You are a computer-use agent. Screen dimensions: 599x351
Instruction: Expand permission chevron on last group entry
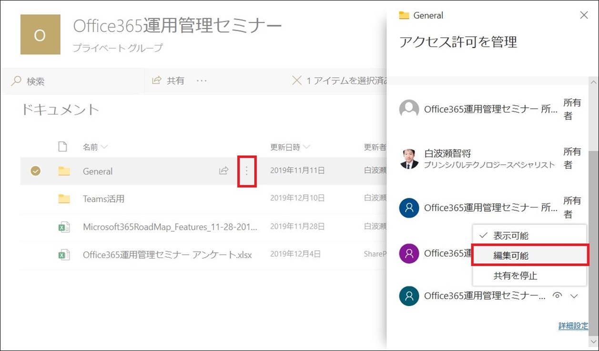574,296
